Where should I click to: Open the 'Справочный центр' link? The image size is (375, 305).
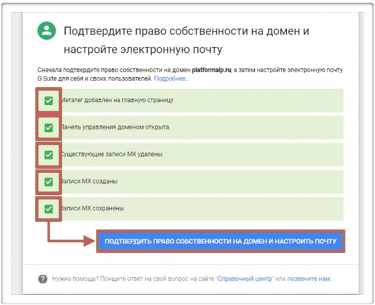pyautogui.click(x=245, y=279)
